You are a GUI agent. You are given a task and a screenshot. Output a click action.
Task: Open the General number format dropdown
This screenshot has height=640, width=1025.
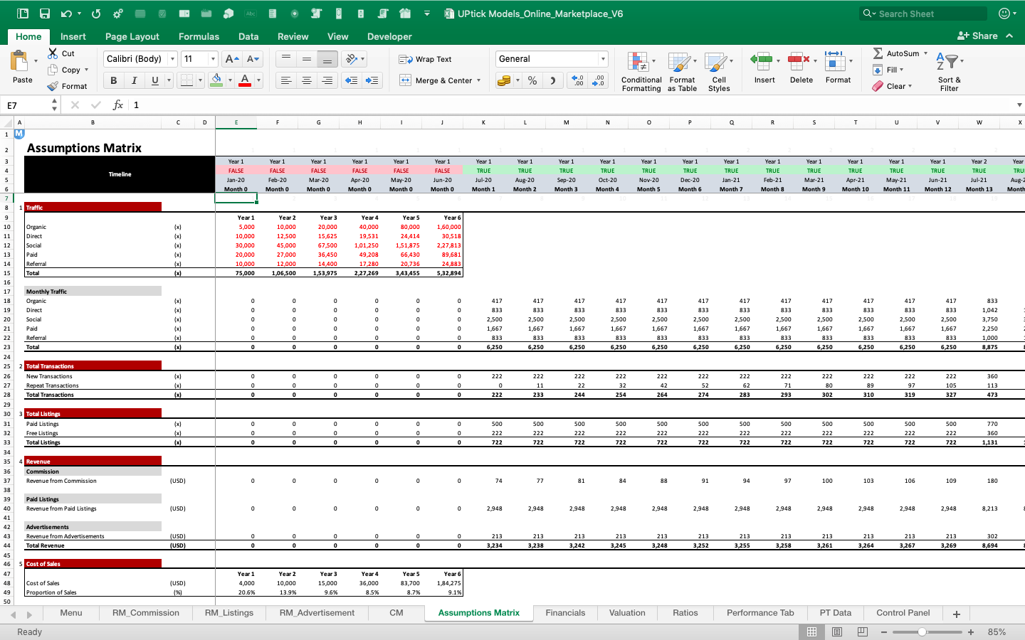click(x=603, y=59)
